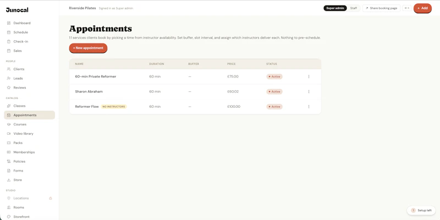The image size is (440, 220).
Task: Click the No Instructors badge
Action: point(114,107)
